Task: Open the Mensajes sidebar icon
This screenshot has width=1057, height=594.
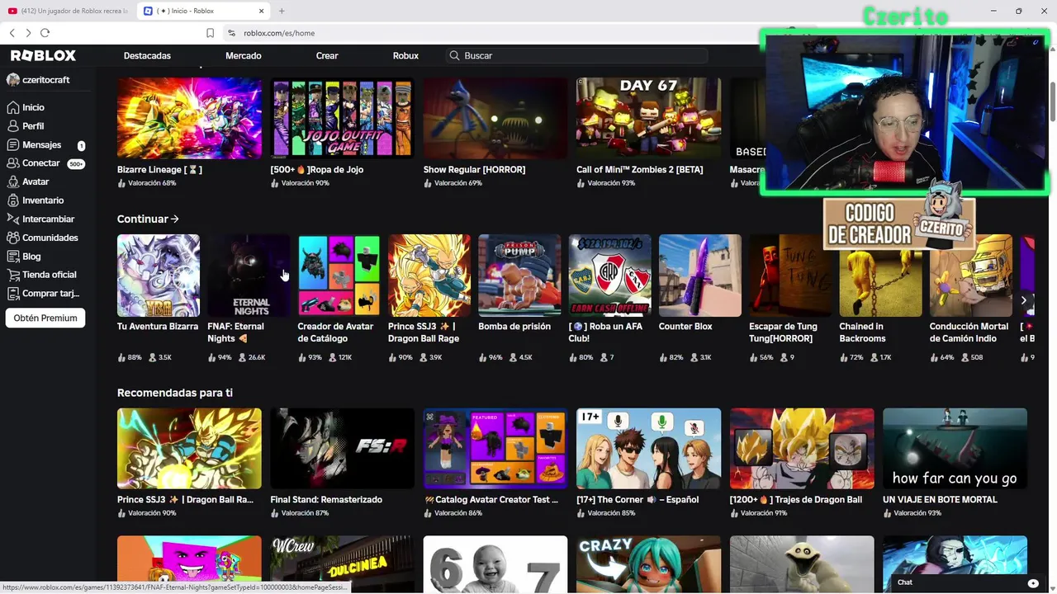Action: 12,144
